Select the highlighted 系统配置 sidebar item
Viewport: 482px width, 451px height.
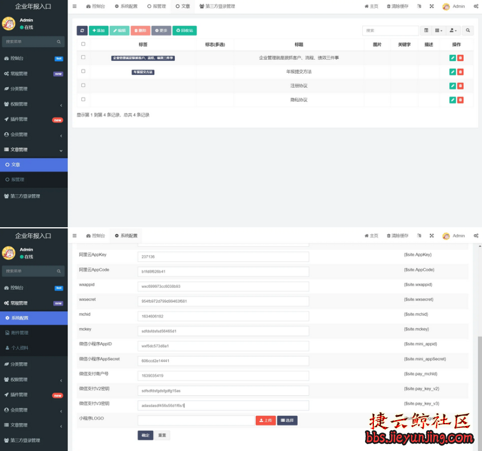click(x=34, y=318)
